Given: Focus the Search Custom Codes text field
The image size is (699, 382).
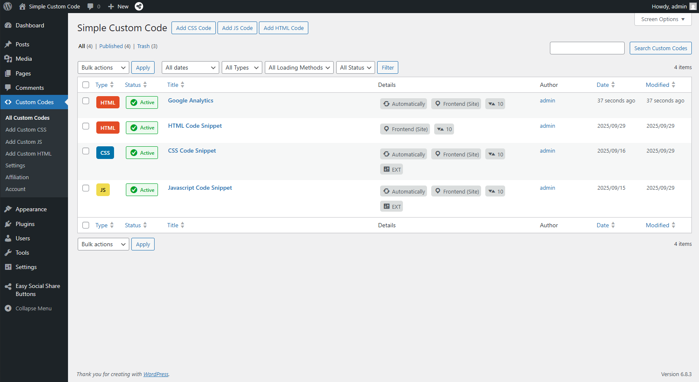Looking at the screenshot, I should click(587, 48).
